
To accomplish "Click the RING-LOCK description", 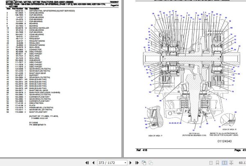I will [x=34, y=43].
